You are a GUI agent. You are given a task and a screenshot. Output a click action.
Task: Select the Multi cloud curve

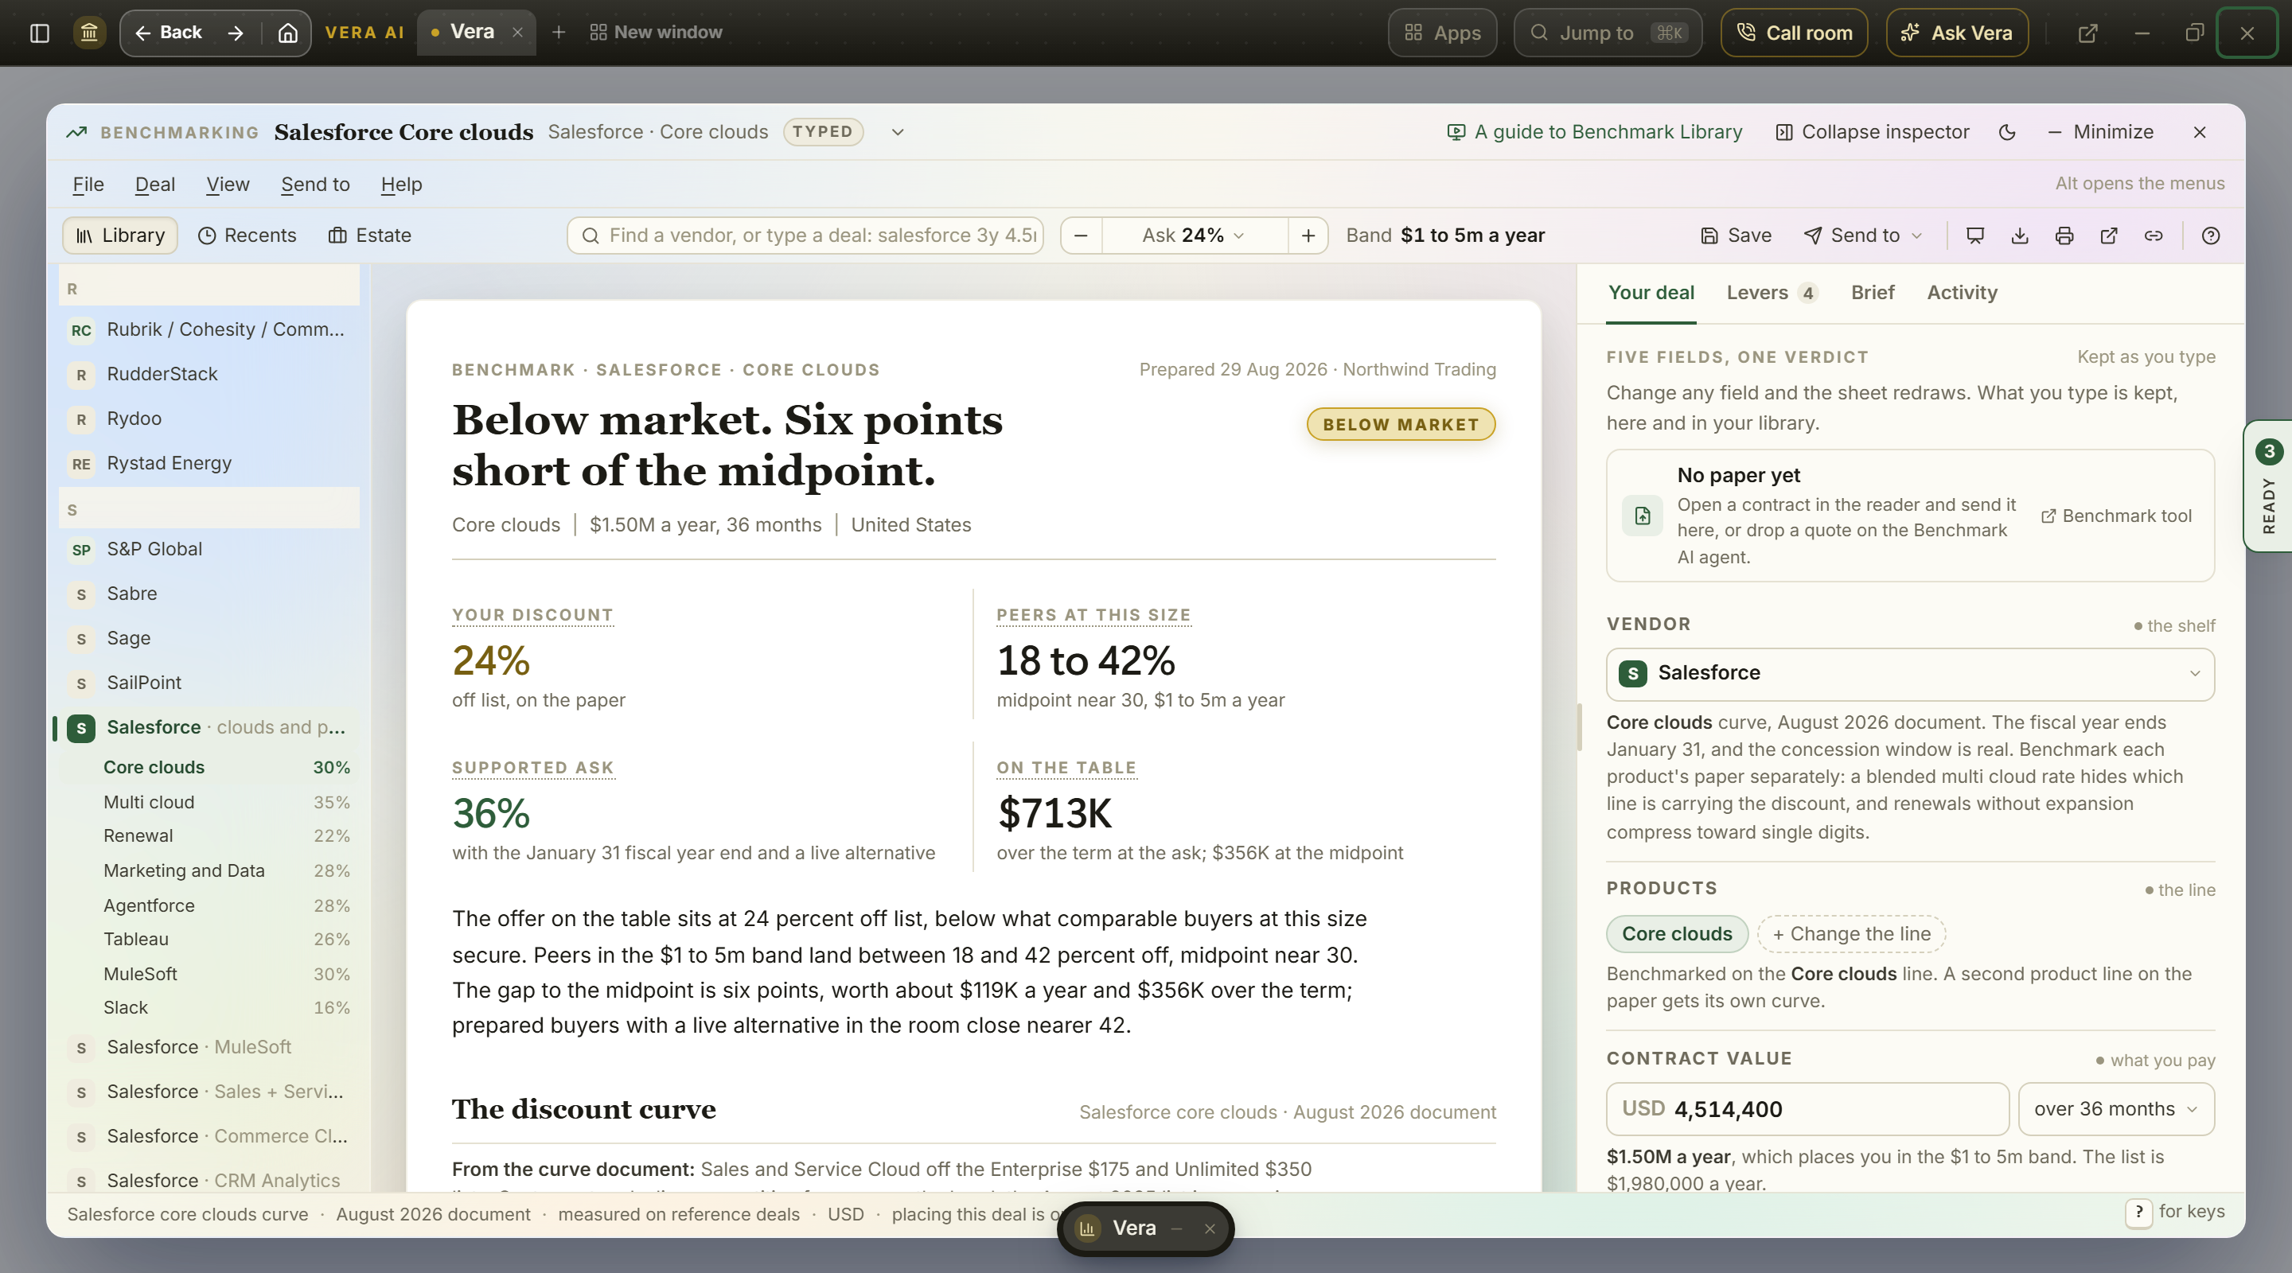pyautogui.click(x=226, y=803)
